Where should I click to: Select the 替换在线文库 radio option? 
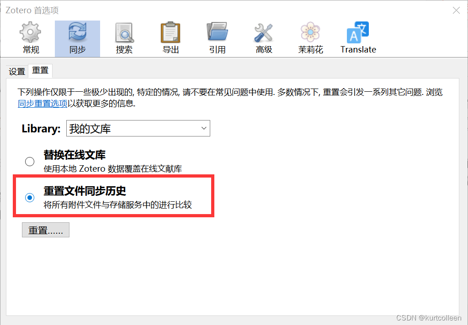coord(30,161)
